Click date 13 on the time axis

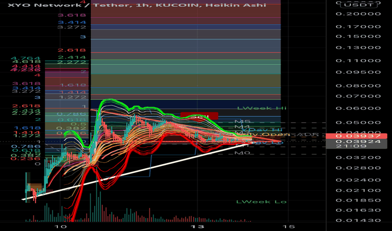[x=198, y=227]
